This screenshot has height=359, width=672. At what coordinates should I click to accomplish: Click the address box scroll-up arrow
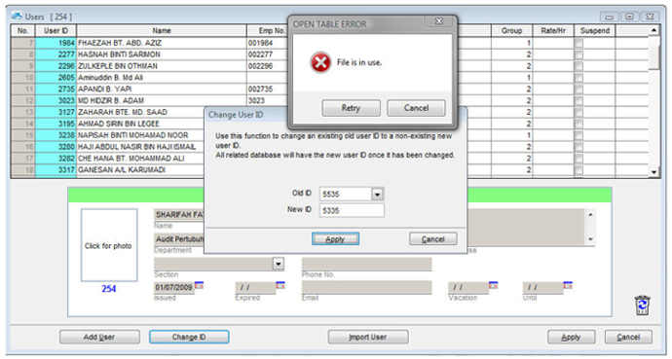pyautogui.click(x=590, y=214)
